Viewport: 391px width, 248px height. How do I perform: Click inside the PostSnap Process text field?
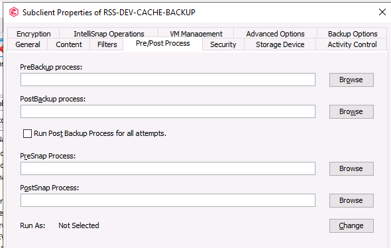click(168, 200)
